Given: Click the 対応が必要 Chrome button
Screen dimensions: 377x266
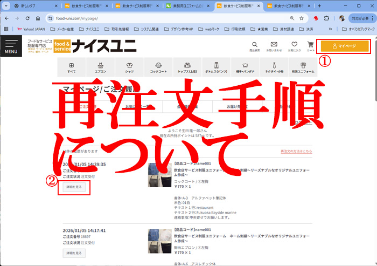Looking at the screenshot, I should [362, 18].
